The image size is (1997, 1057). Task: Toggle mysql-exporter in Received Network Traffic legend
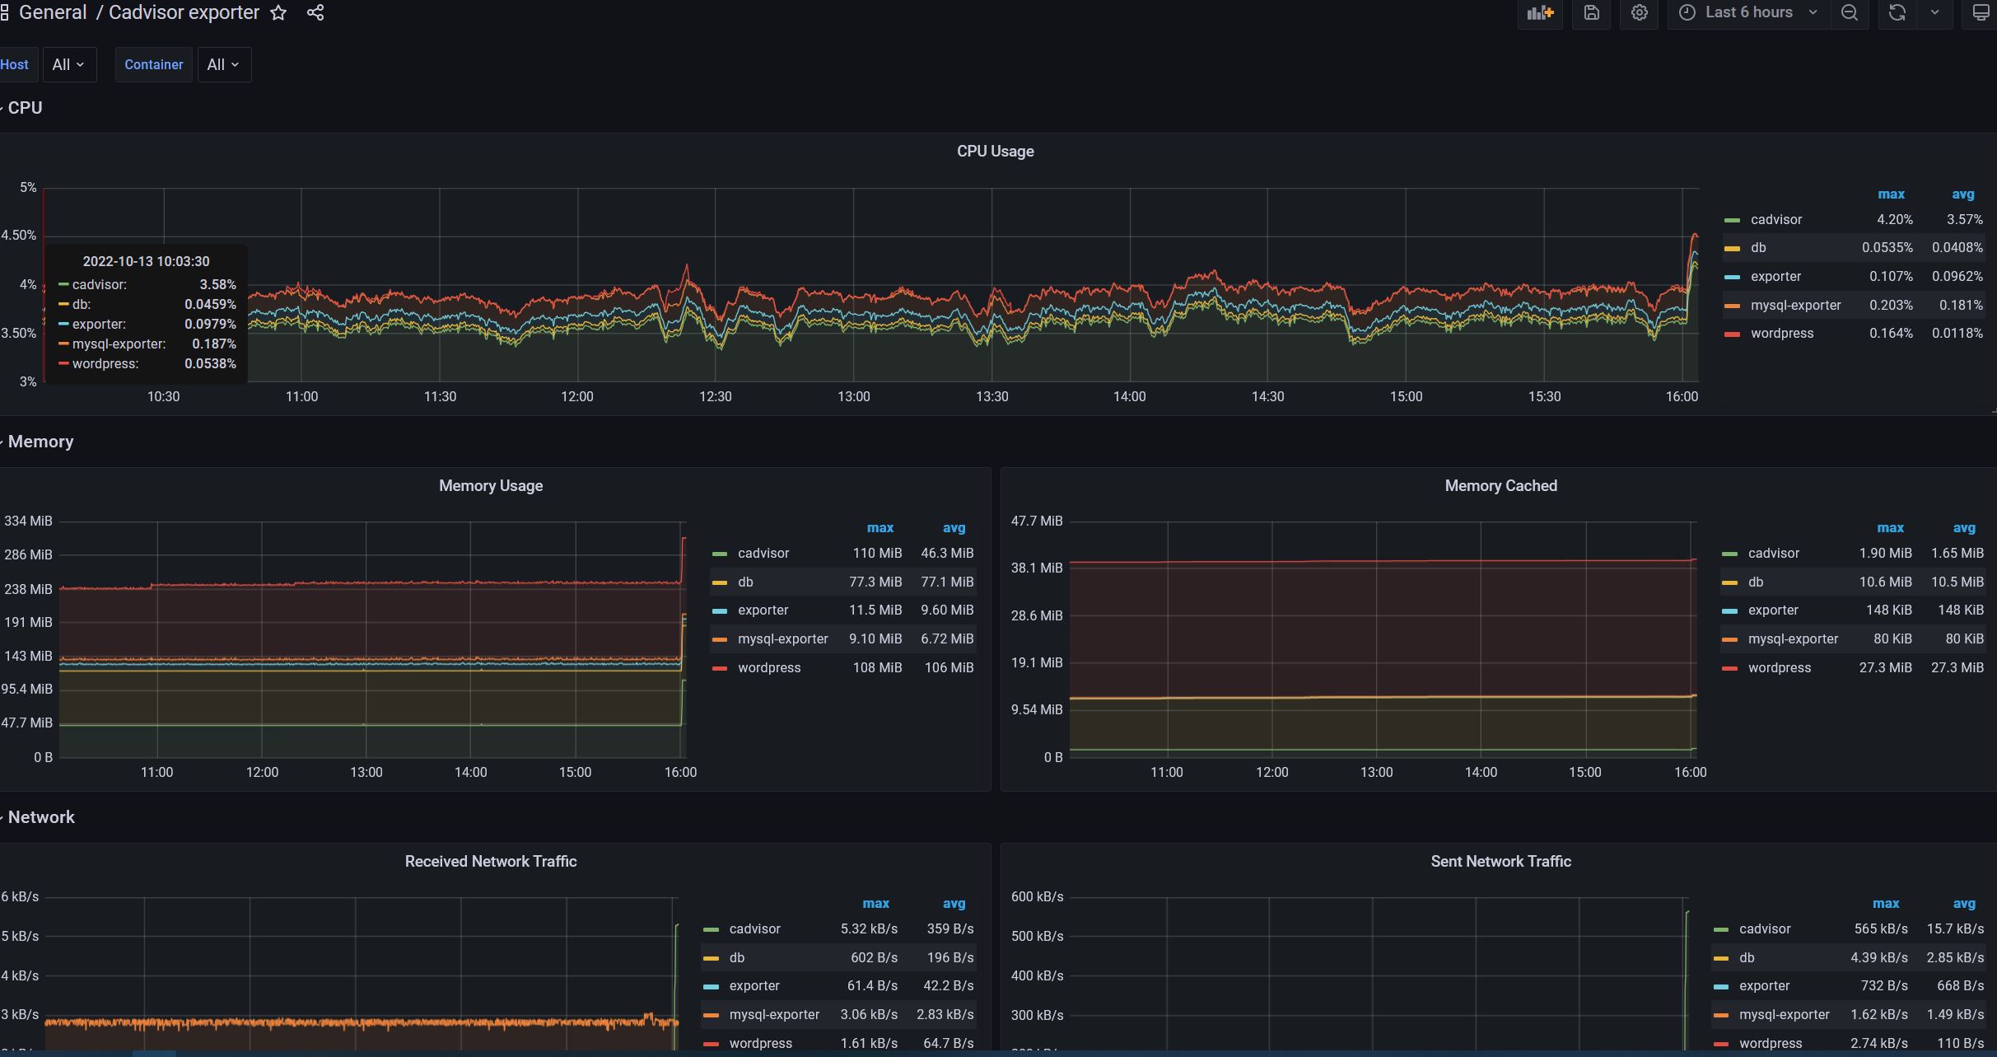(x=774, y=1015)
